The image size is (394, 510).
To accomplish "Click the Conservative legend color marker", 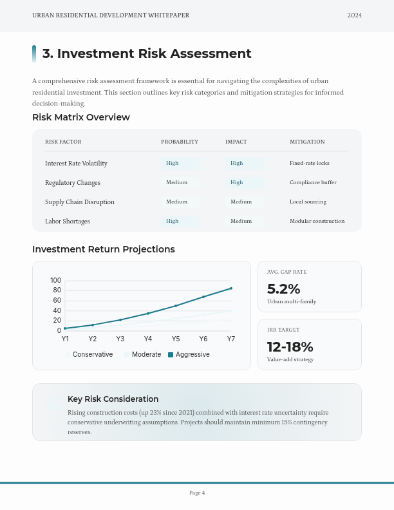I will pyautogui.click(x=68, y=355).
